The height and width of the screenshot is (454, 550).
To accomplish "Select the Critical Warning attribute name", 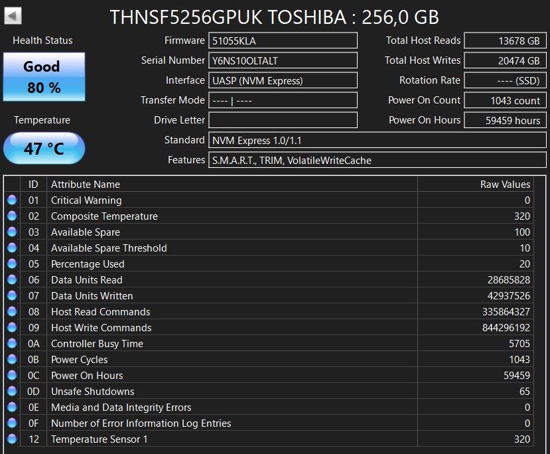I will click(86, 200).
